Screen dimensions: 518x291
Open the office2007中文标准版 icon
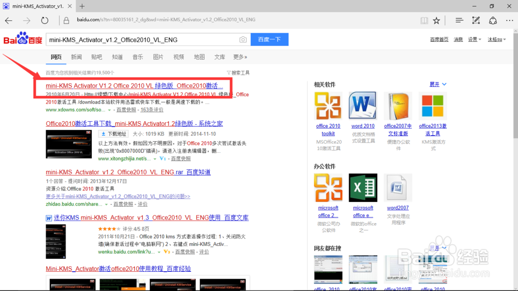pyautogui.click(x=398, y=106)
